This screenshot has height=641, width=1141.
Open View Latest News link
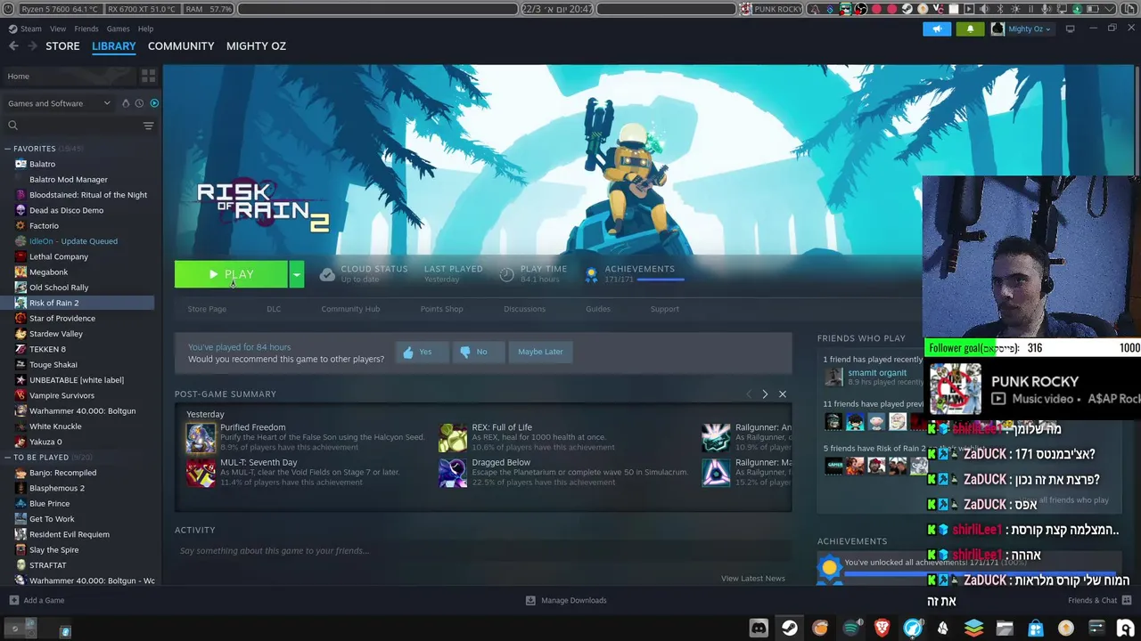point(753,579)
